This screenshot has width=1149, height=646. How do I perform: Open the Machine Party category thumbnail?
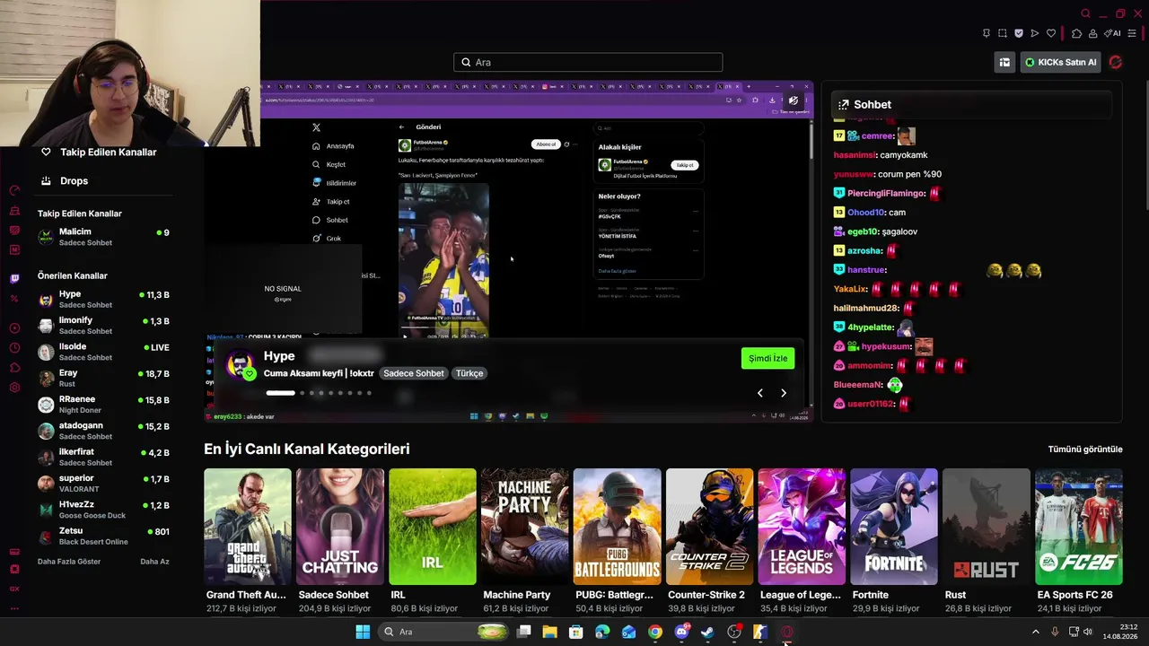point(525,527)
